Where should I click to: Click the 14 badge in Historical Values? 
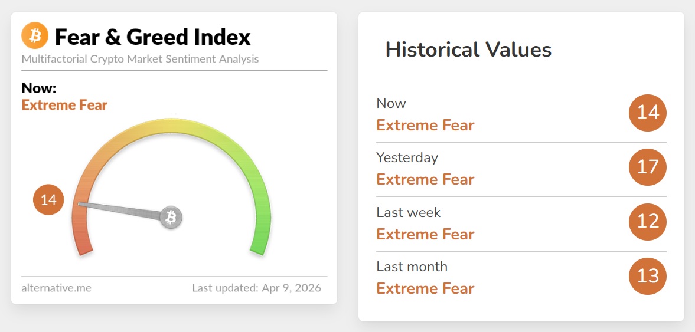[648, 112]
